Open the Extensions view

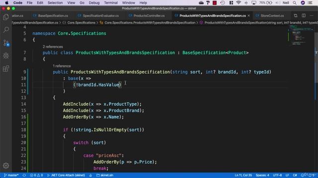6,69
